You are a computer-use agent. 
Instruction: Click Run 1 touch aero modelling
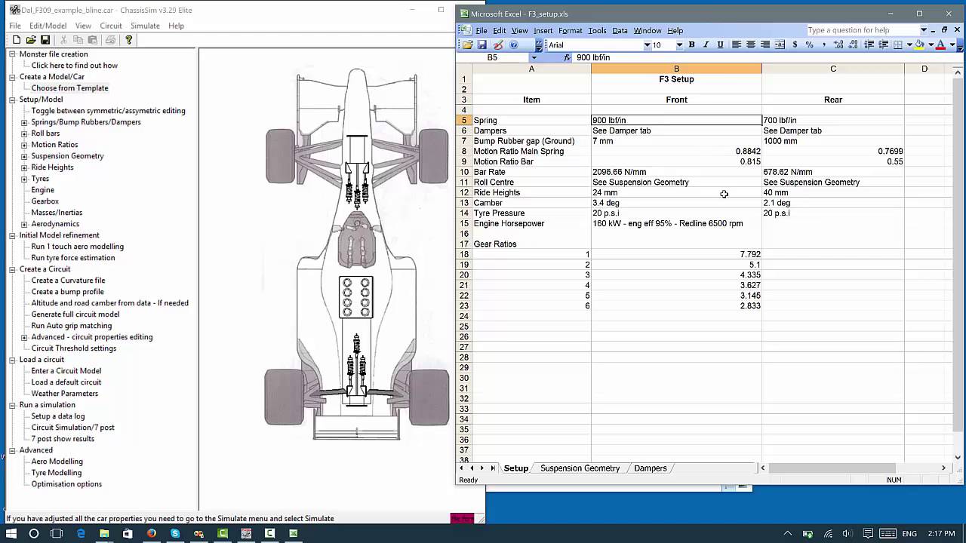[77, 247]
